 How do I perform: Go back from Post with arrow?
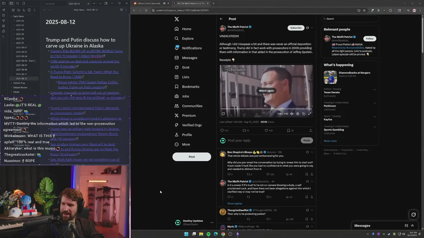[x=221, y=19]
